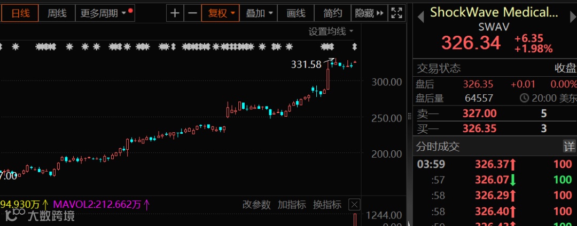Click the clock icon beside 20:00 美东
Screen dimensions: 577x226
coord(524,98)
